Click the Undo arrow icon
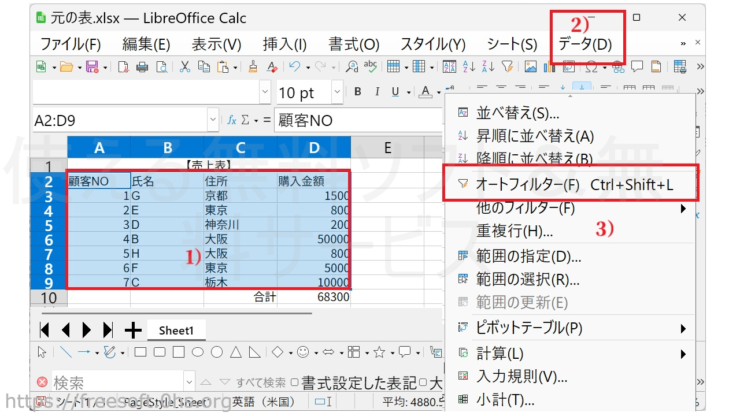 tap(295, 67)
